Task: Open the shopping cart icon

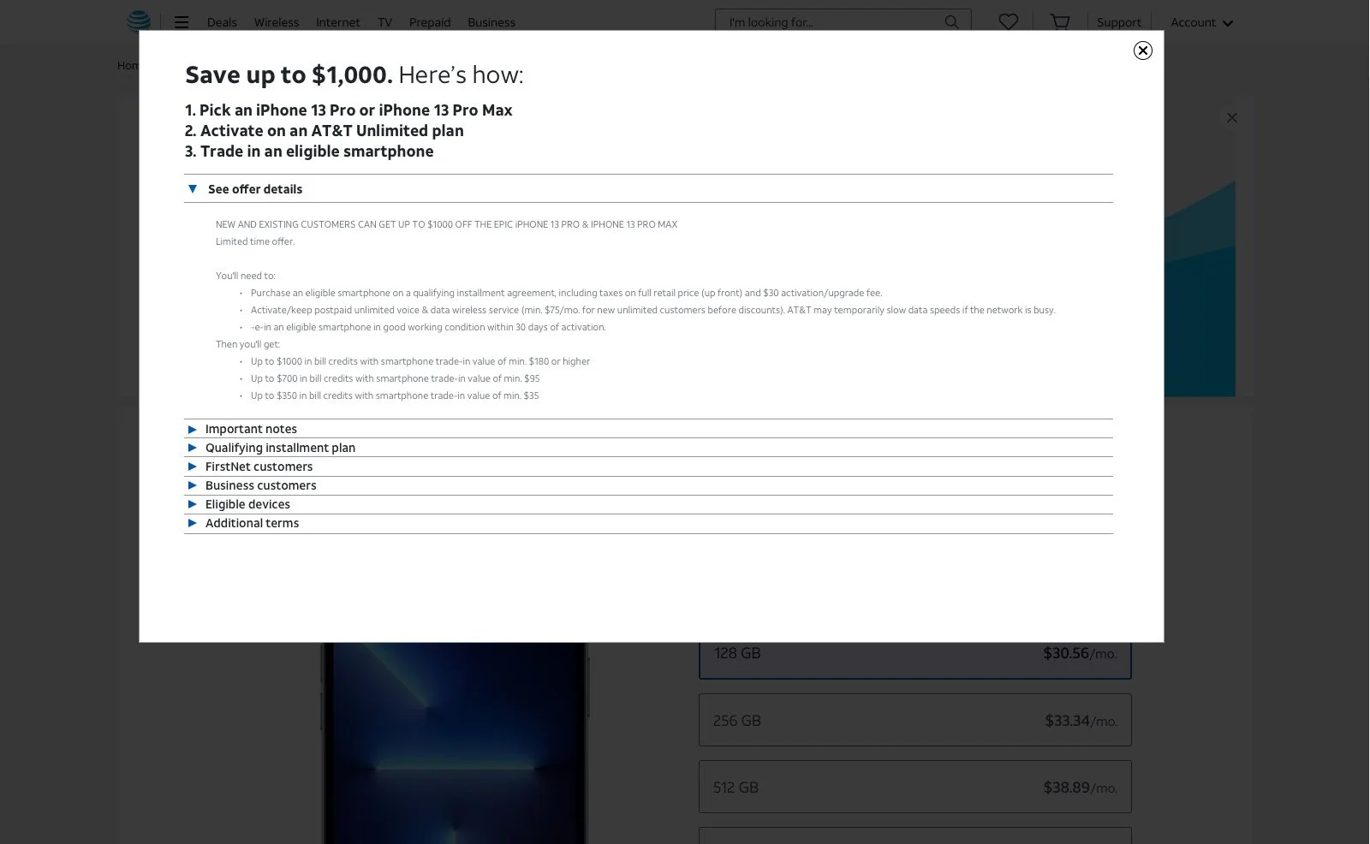Action: coord(1060,21)
